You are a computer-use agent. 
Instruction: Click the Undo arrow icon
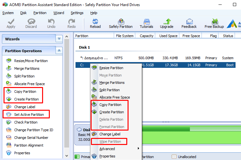[51, 21]
